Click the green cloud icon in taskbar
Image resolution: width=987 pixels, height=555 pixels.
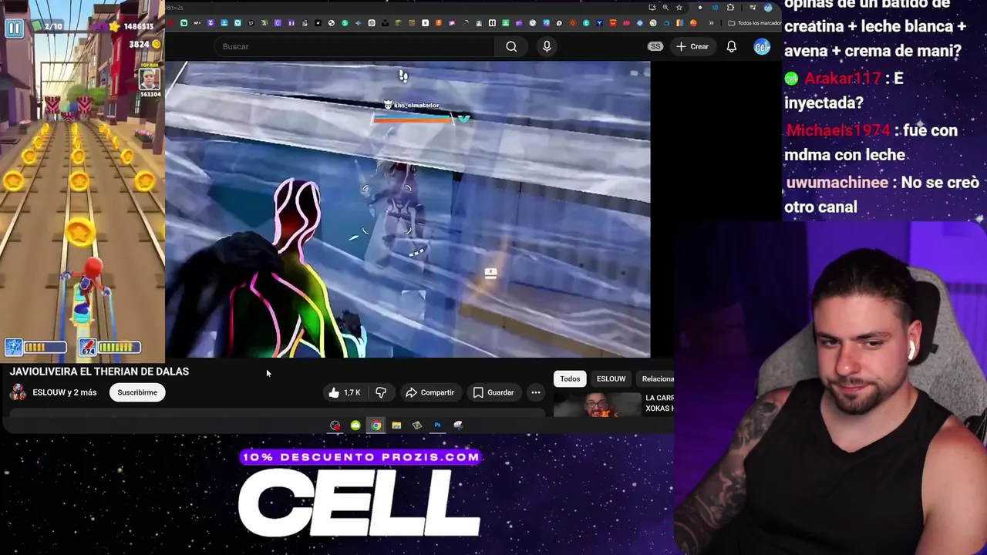(x=355, y=425)
